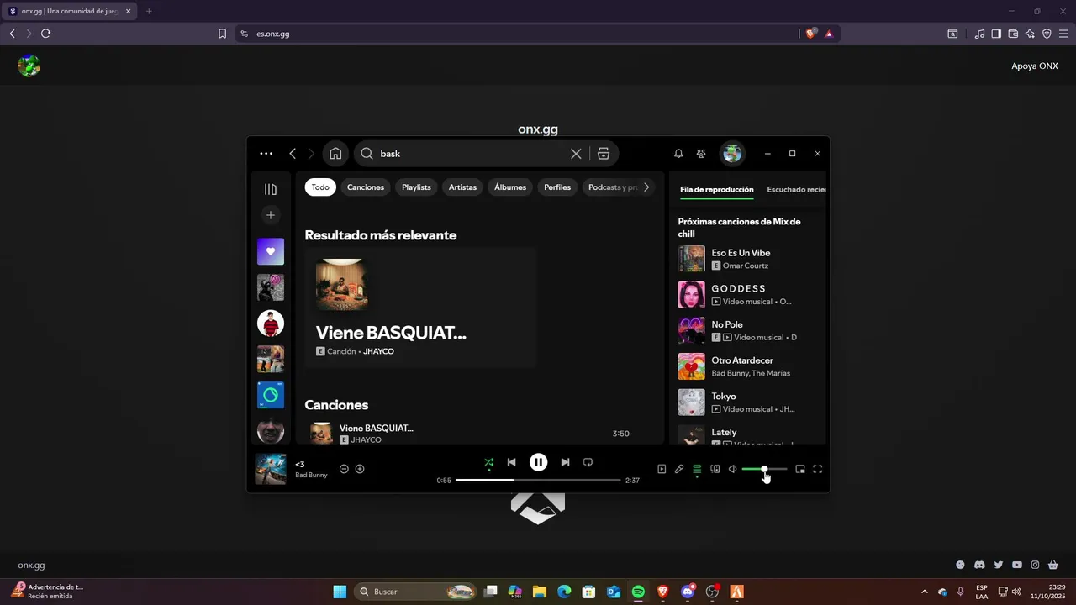The height and width of the screenshot is (605, 1076).
Task: Open Brave Shields icon in address bar
Action: (811, 34)
